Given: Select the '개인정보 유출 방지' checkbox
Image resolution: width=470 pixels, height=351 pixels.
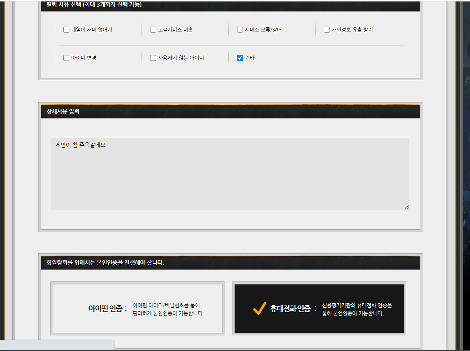Looking at the screenshot, I should point(327,30).
